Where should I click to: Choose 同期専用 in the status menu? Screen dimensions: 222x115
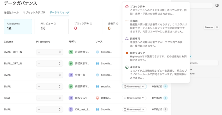coord(156,42)
